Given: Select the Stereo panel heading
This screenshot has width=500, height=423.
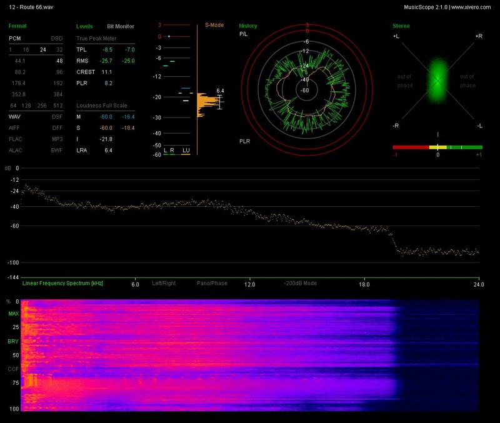Looking at the screenshot, I should (401, 26).
